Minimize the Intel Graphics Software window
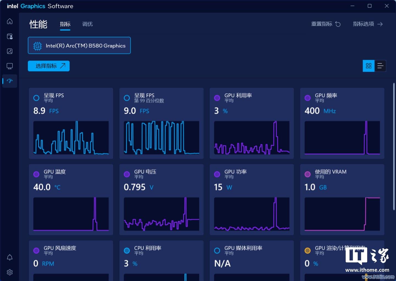Image resolution: width=396 pixels, height=281 pixels. [353, 6]
